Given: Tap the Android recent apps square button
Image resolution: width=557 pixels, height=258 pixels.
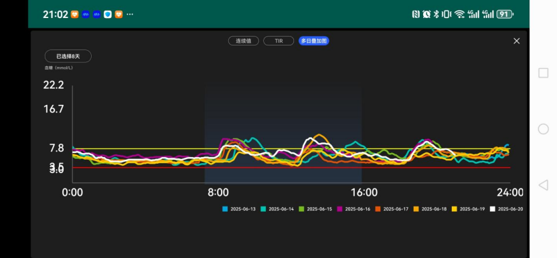Looking at the screenshot, I should click(x=543, y=73).
